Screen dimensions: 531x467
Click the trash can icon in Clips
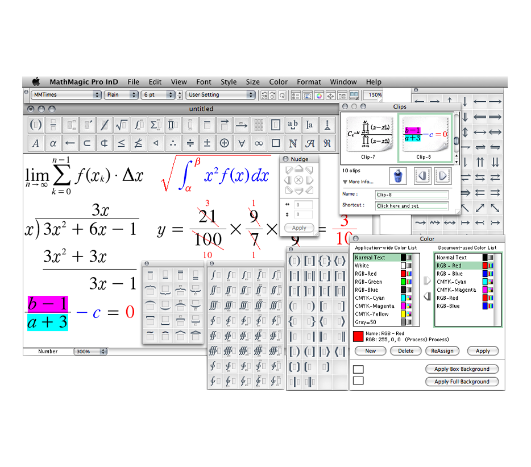(397, 175)
